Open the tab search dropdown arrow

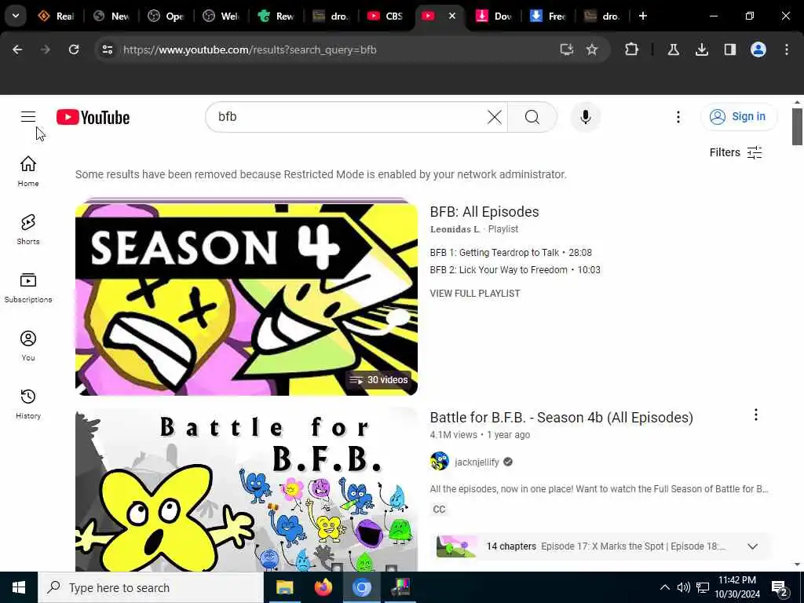pos(16,16)
